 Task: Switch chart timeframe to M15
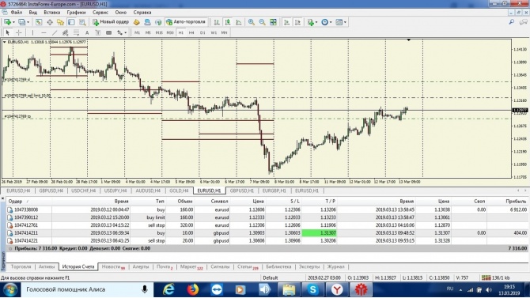(x=159, y=32)
